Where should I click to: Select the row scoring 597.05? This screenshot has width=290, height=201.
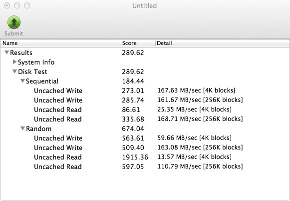tap(145, 166)
